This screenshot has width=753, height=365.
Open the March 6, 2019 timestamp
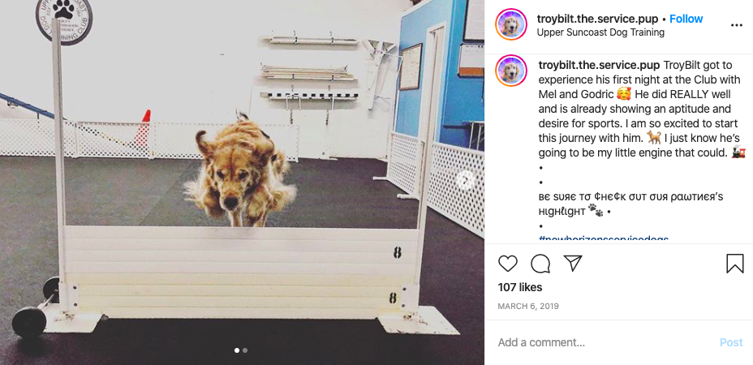tap(528, 306)
